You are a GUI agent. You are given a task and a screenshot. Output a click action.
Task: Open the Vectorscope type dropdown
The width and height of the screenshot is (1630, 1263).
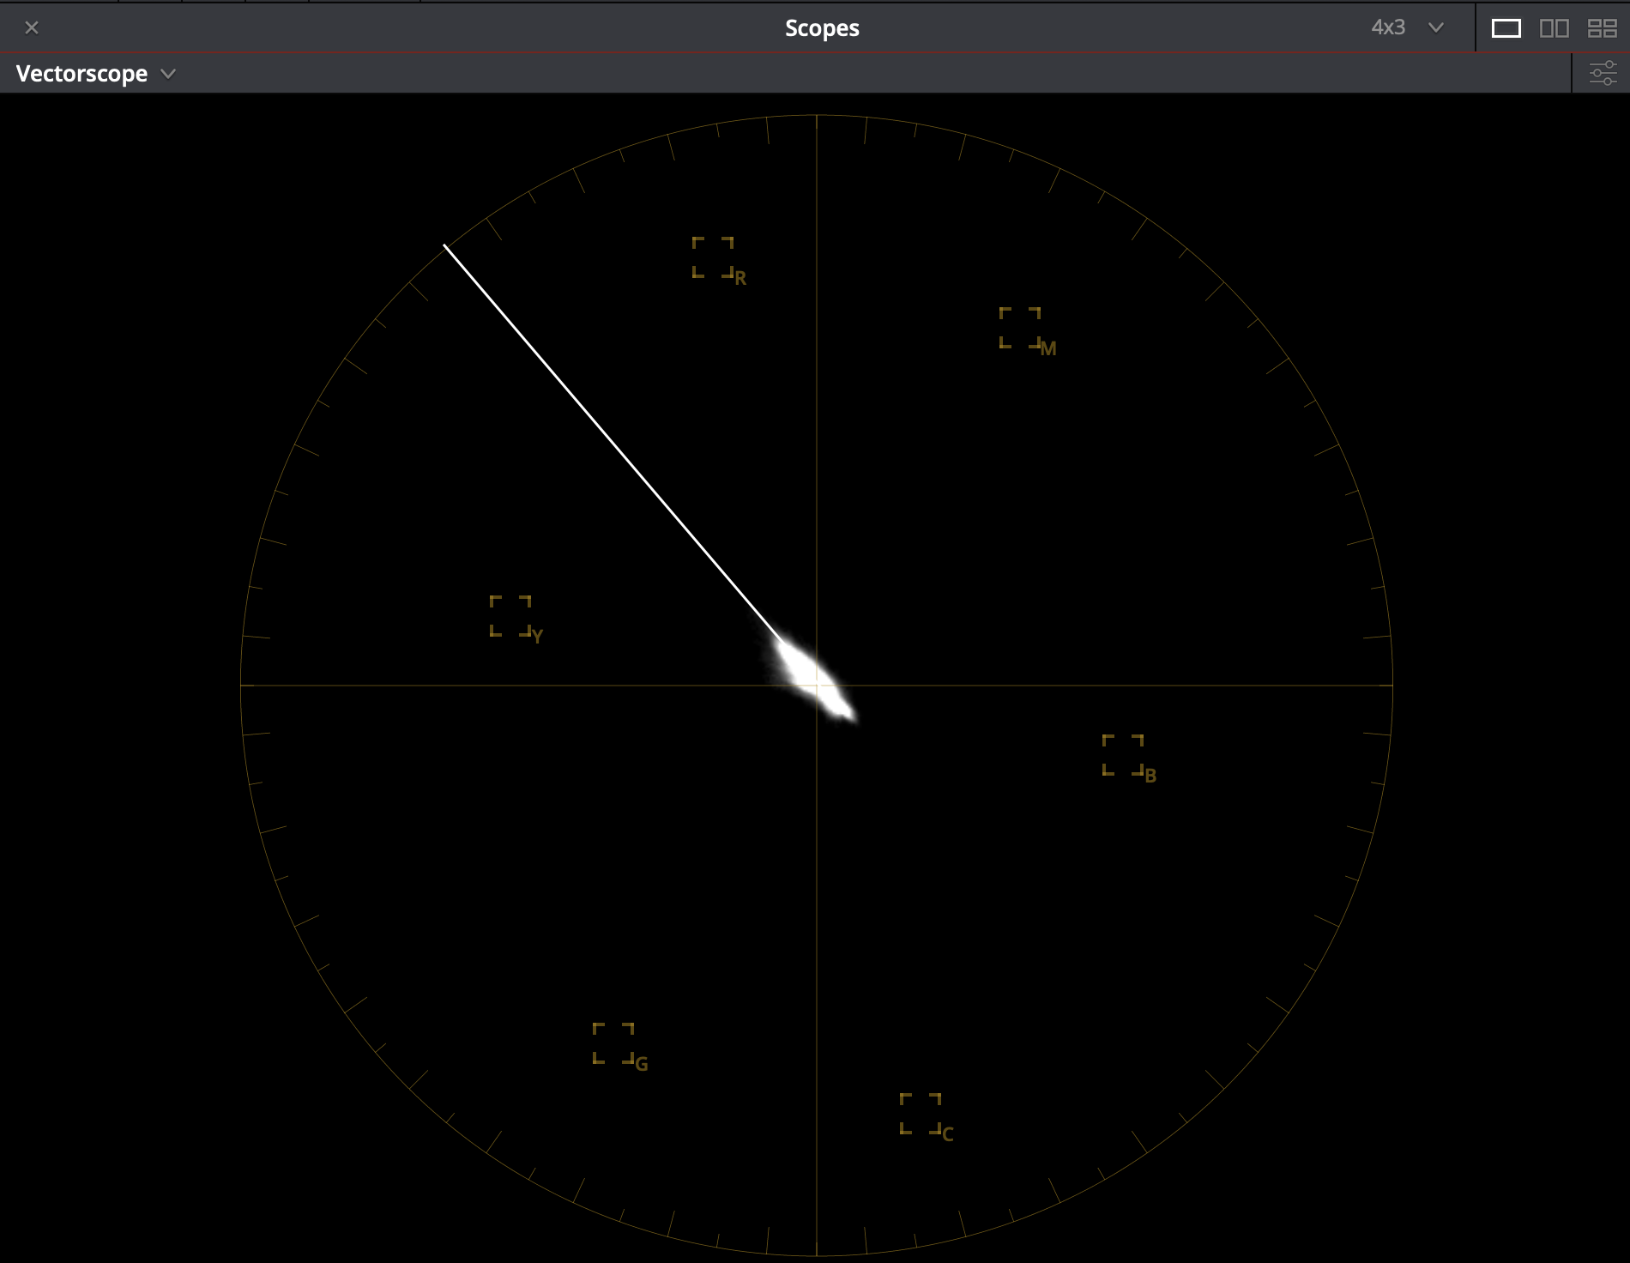point(95,74)
